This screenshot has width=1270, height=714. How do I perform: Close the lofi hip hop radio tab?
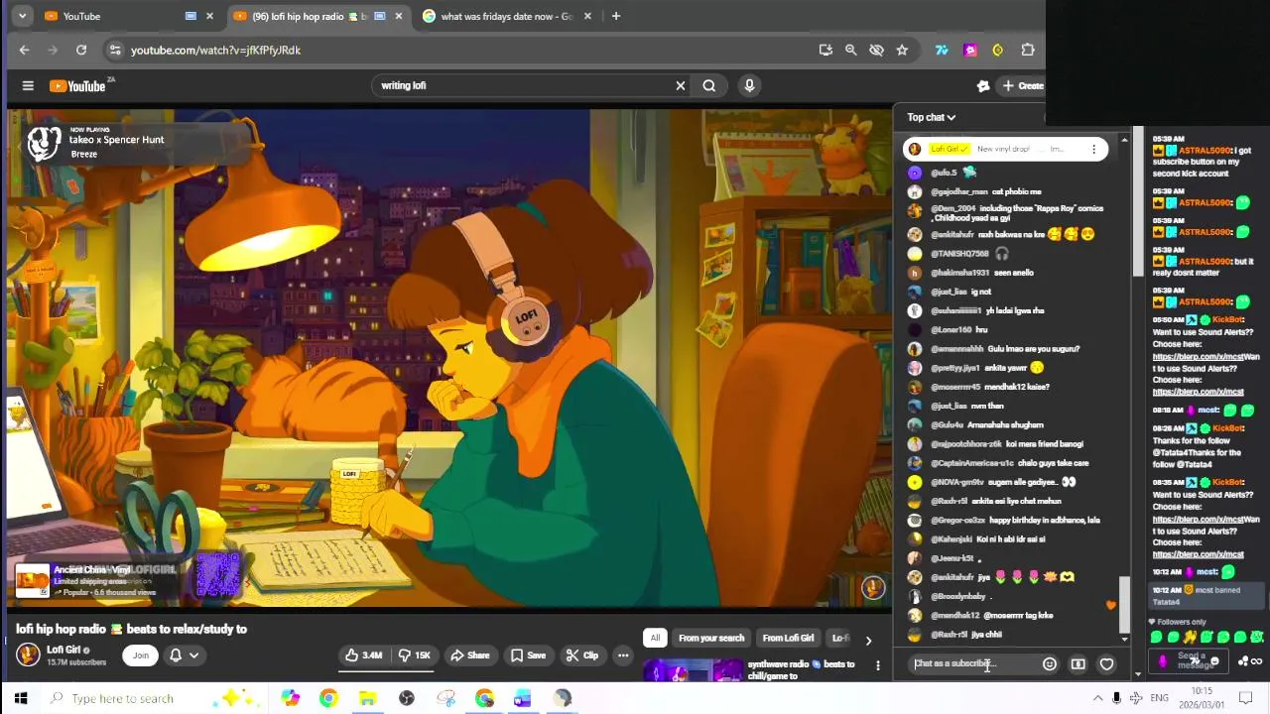click(x=399, y=16)
